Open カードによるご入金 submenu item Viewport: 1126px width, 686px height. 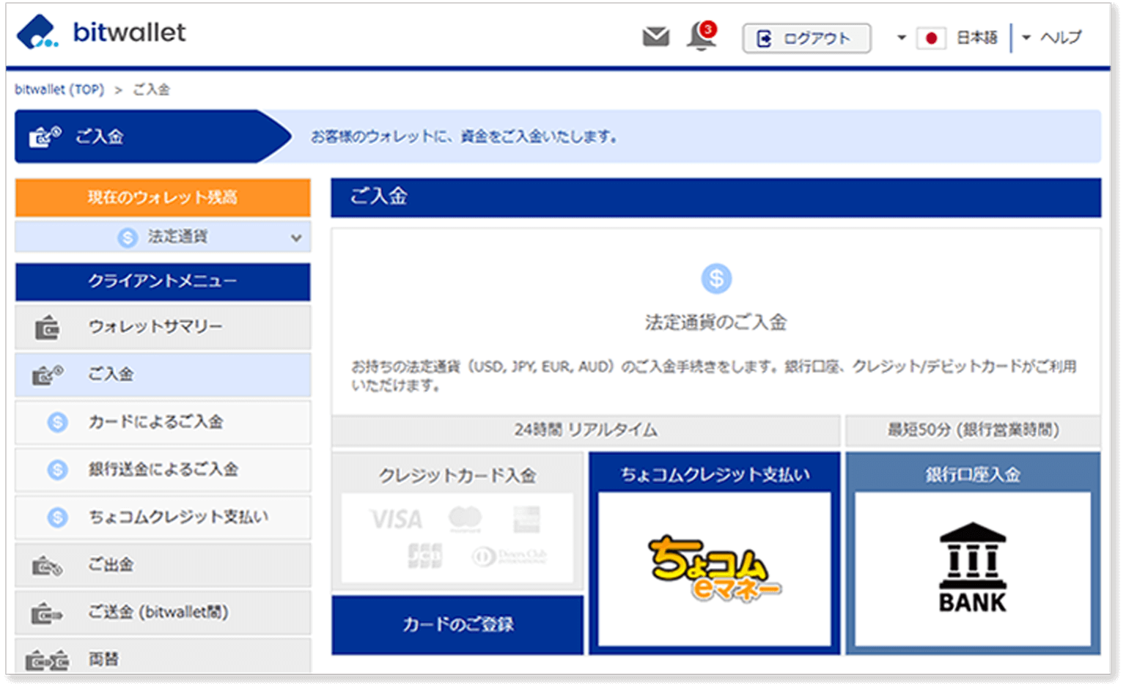click(x=163, y=422)
